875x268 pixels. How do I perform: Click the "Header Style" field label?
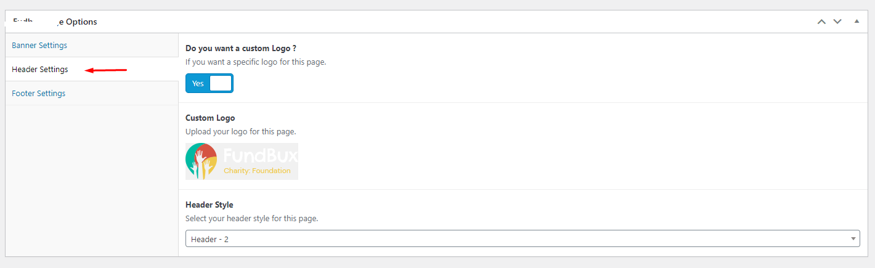point(210,205)
